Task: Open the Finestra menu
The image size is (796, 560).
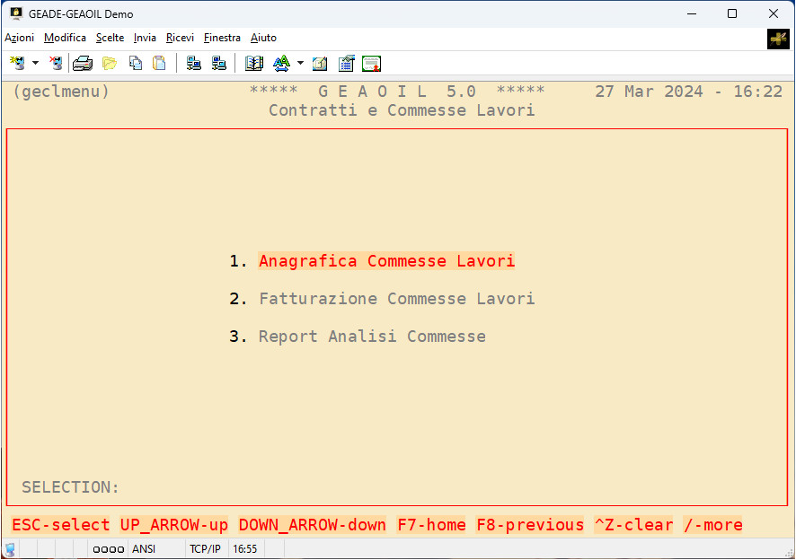Action: [222, 38]
